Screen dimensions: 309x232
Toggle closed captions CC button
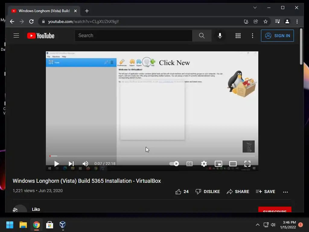190,163
